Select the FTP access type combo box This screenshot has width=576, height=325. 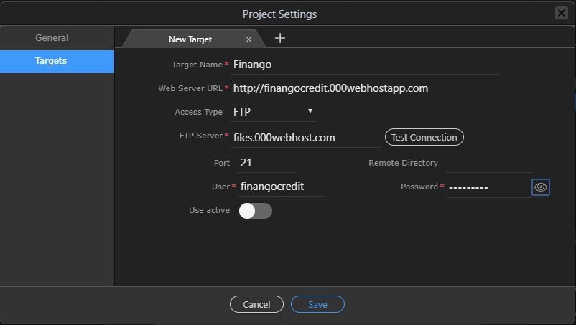(x=274, y=112)
